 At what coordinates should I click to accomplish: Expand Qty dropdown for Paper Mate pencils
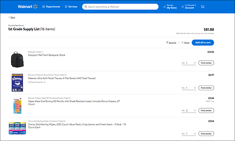point(189,111)
